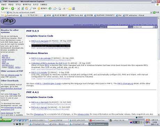Click the vertical scrollbar down arrow
The width and height of the screenshot is (160, 127).
(x=159, y=115)
